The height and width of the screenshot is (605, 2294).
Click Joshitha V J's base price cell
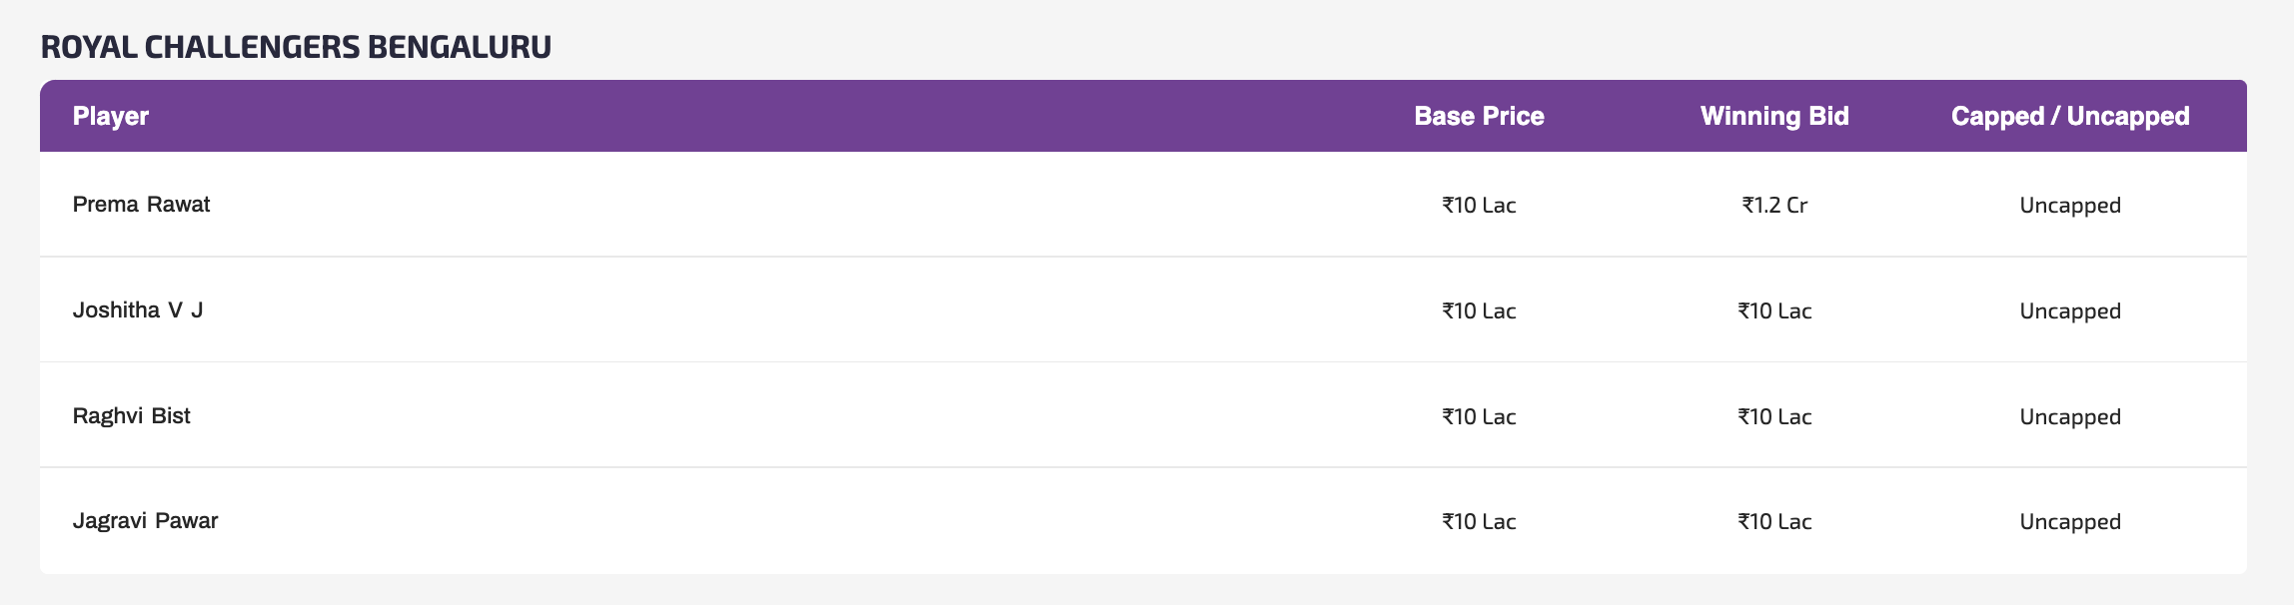pyautogui.click(x=1479, y=311)
